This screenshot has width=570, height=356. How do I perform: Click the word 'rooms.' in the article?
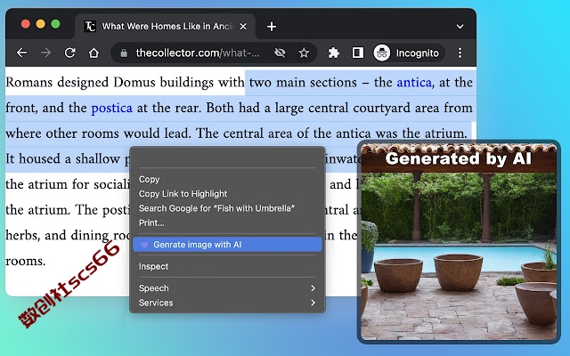click(26, 261)
